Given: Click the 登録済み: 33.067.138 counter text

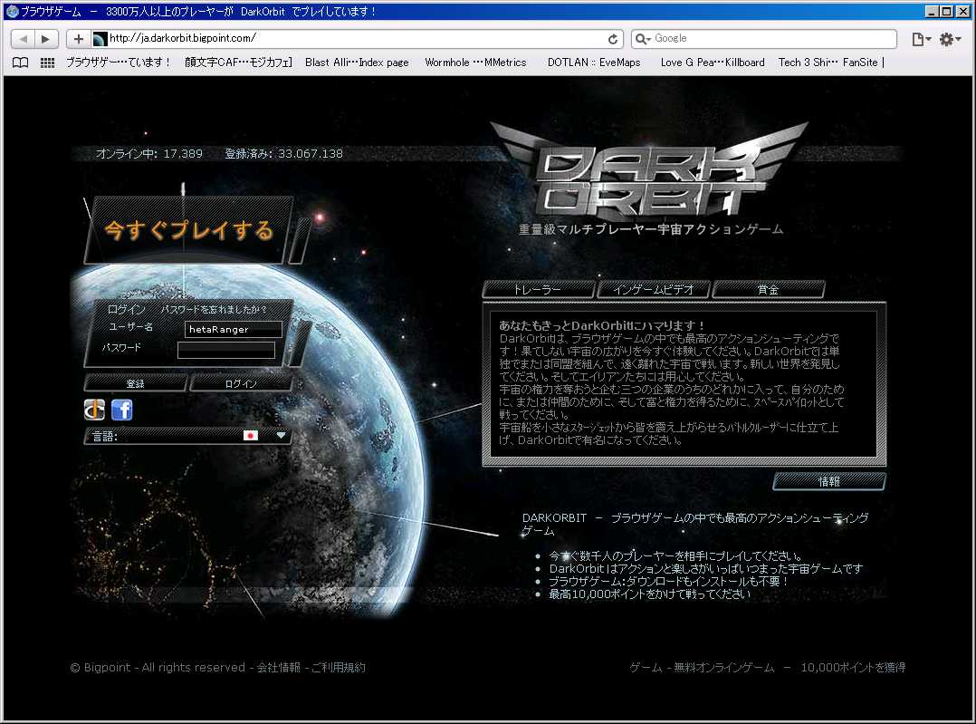Looking at the screenshot, I should click(284, 153).
